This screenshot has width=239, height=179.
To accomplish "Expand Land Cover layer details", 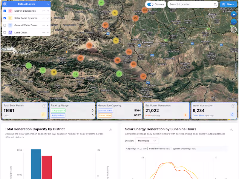I will click(x=48, y=33).
